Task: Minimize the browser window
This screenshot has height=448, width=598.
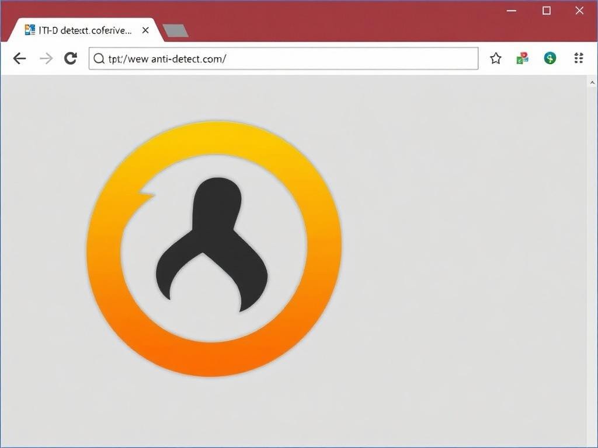Action: (512, 11)
